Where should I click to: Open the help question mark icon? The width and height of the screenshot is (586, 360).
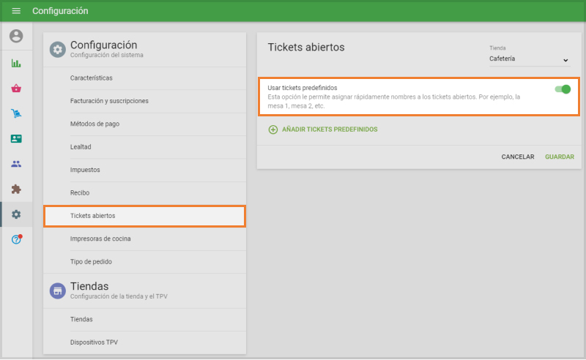point(16,239)
